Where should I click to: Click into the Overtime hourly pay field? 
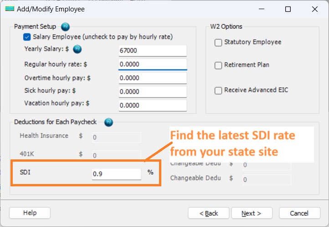[x=153, y=78]
